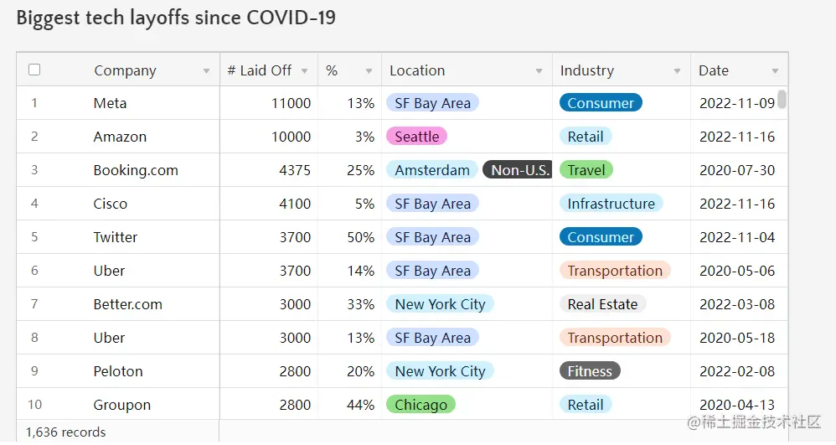Screen dimensions: 836x445
Task: Click the 33% cell for Better.com
Action: 360,304
